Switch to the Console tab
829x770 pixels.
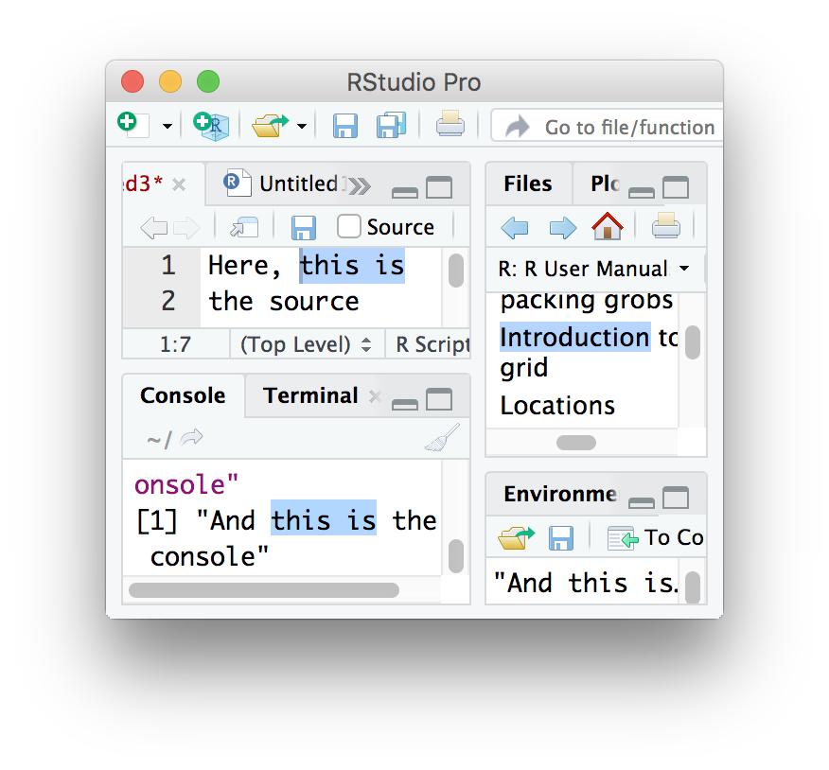coord(183,395)
